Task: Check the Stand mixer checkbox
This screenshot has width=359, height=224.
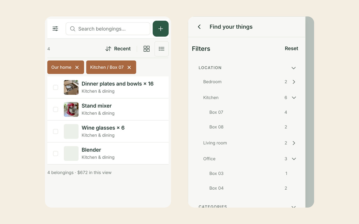Action: (56, 109)
